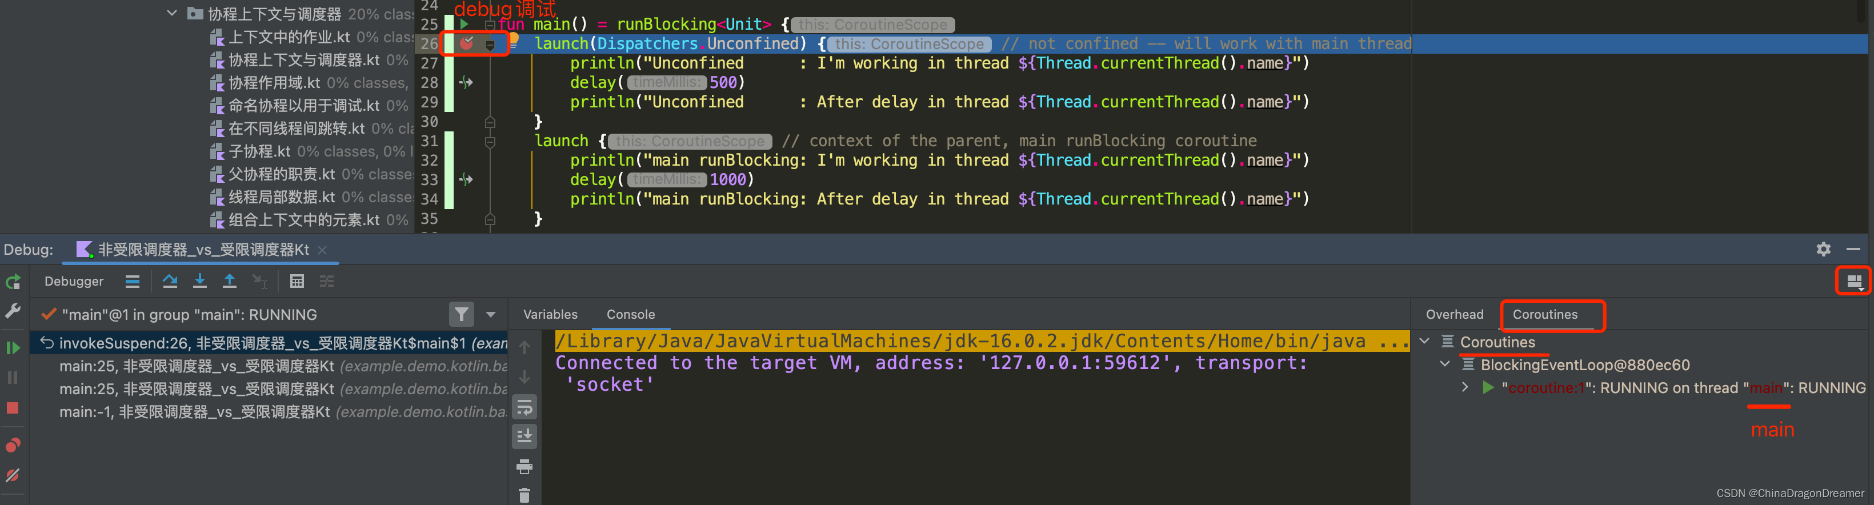
Task: Click console Up the Stack Trace arrow
Action: (x=524, y=348)
